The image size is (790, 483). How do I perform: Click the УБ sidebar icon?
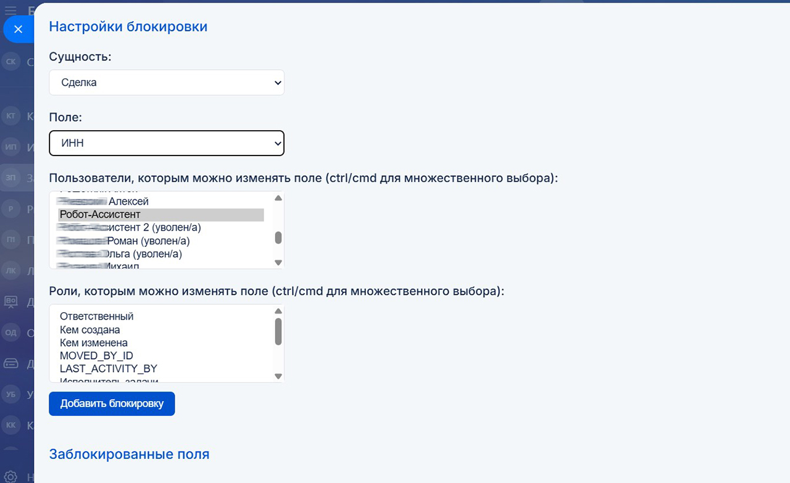(x=10, y=394)
